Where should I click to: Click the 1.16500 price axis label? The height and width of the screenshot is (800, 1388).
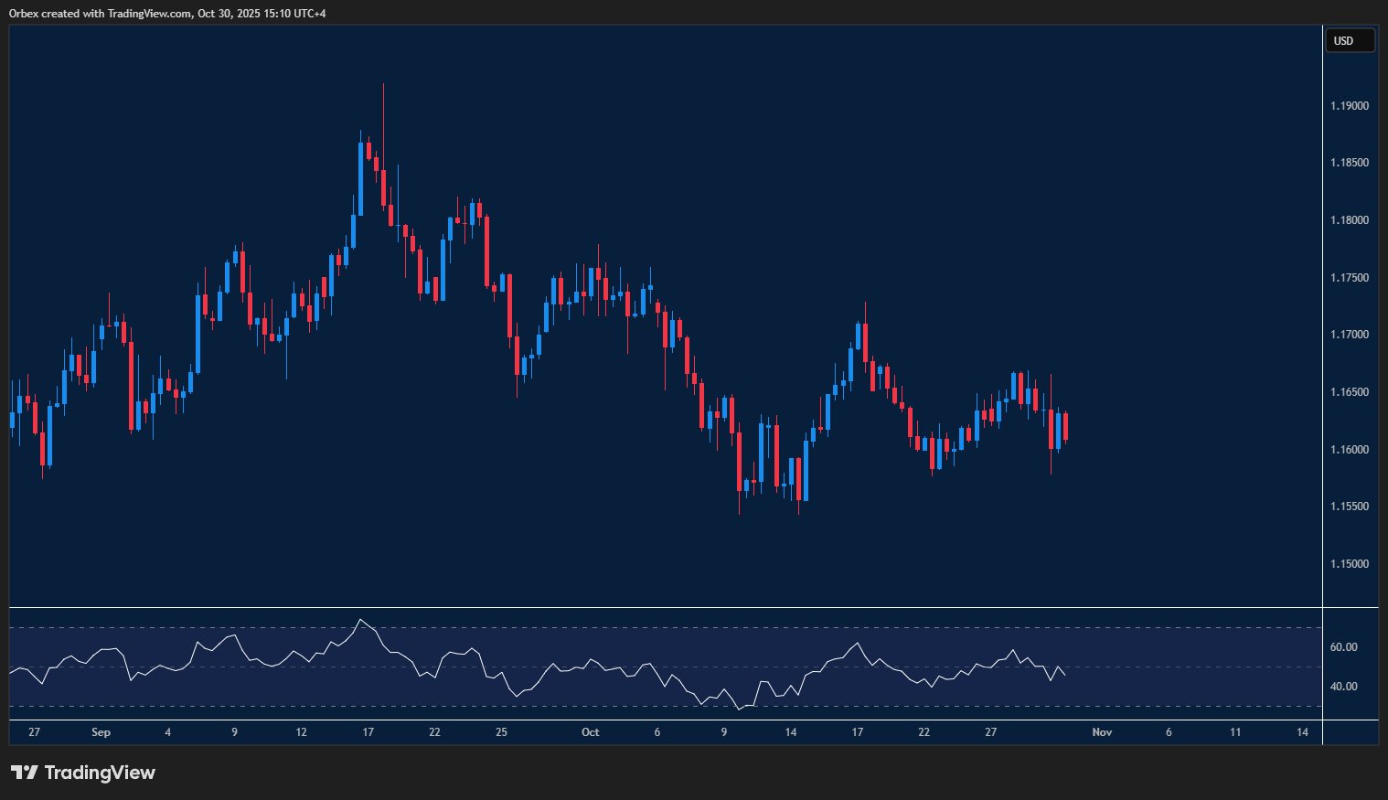point(1349,392)
